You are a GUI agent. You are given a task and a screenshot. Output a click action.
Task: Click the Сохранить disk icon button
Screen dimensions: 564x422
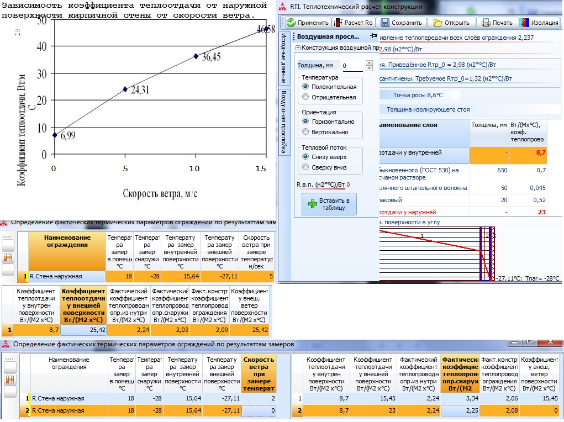coord(402,23)
